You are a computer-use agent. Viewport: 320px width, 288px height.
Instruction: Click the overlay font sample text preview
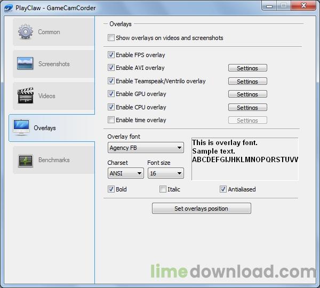(x=245, y=159)
